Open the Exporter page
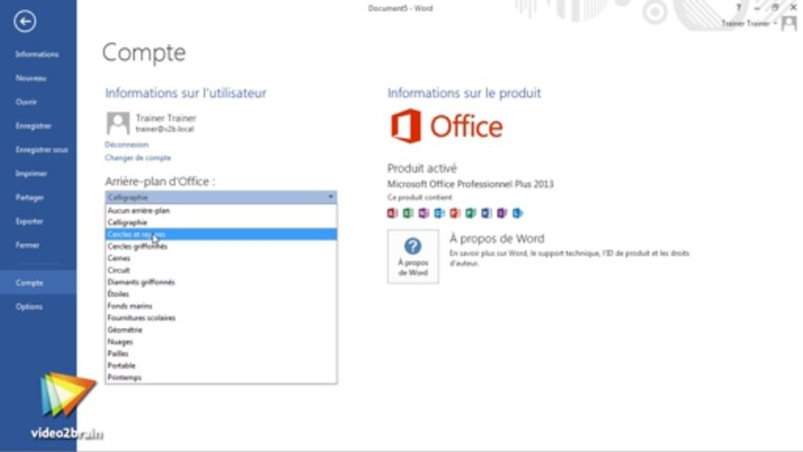Screen dimensions: 803x452 (x=38, y=222)
